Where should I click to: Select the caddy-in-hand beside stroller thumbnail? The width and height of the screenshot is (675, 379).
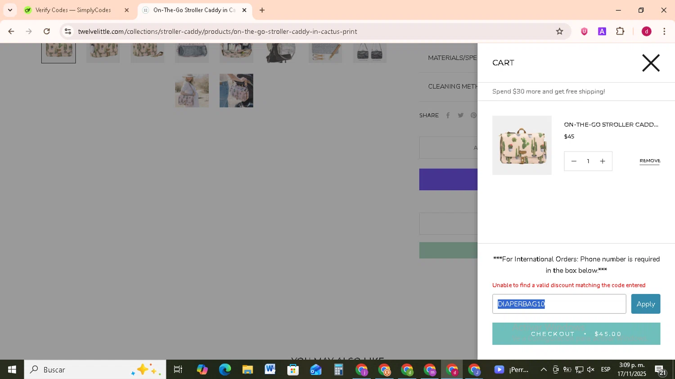[x=236, y=90]
